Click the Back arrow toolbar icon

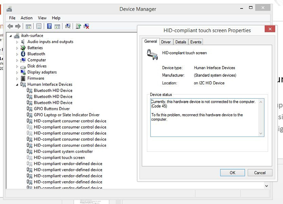pyautogui.click(x=10, y=26)
